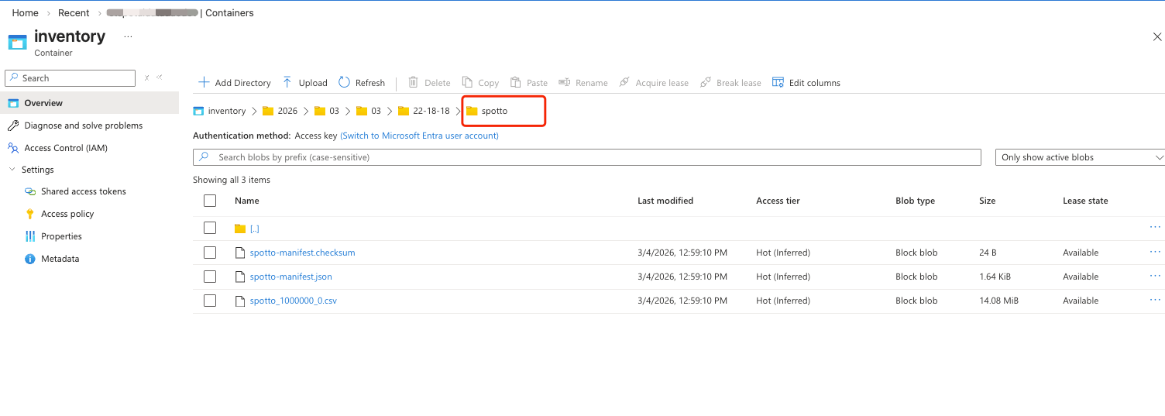Click the Delete trash icon
The height and width of the screenshot is (416, 1165).
pyautogui.click(x=414, y=82)
